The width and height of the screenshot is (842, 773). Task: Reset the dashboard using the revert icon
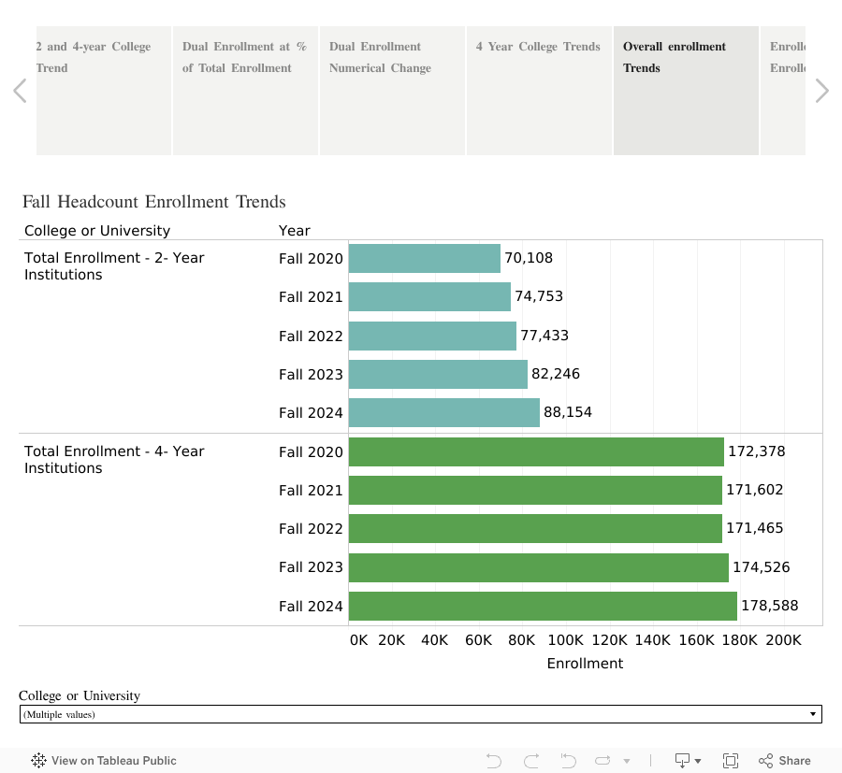pyautogui.click(x=568, y=760)
